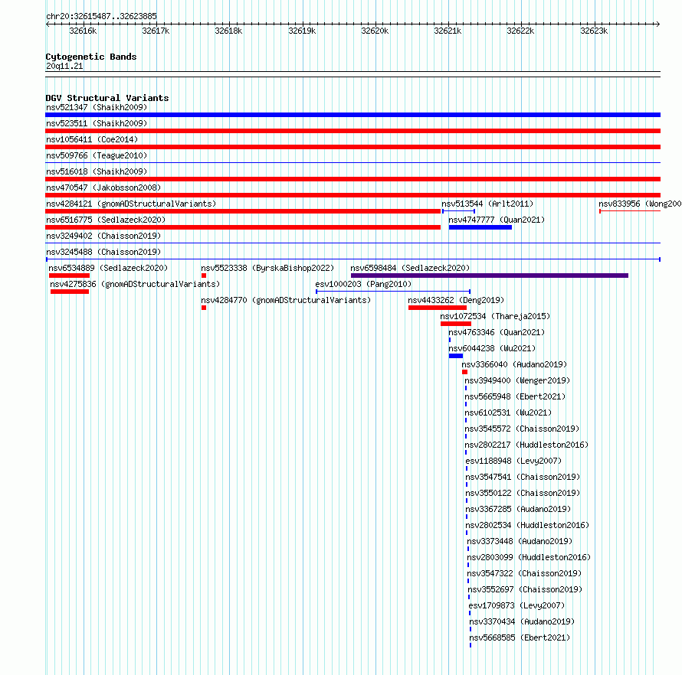Image resolution: width=682 pixels, height=675 pixels.
Task: Click nsv4284770 (gnomADStructuralVariants) label
Action: pos(286,300)
